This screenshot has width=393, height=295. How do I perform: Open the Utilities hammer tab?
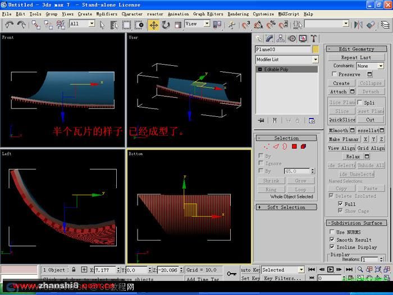pyautogui.click(x=313, y=38)
